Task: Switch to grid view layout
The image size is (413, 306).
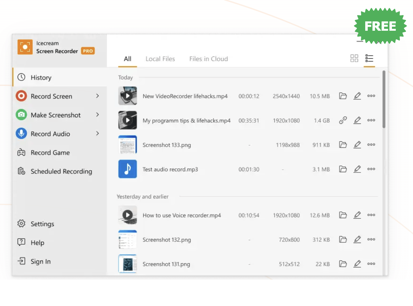Action: (354, 58)
